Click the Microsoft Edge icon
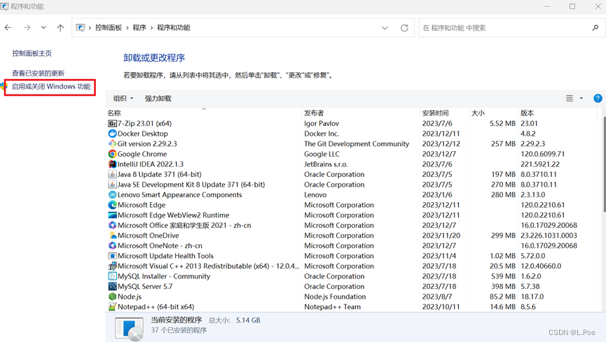Image resolution: width=606 pixels, height=342 pixels. click(x=112, y=205)
